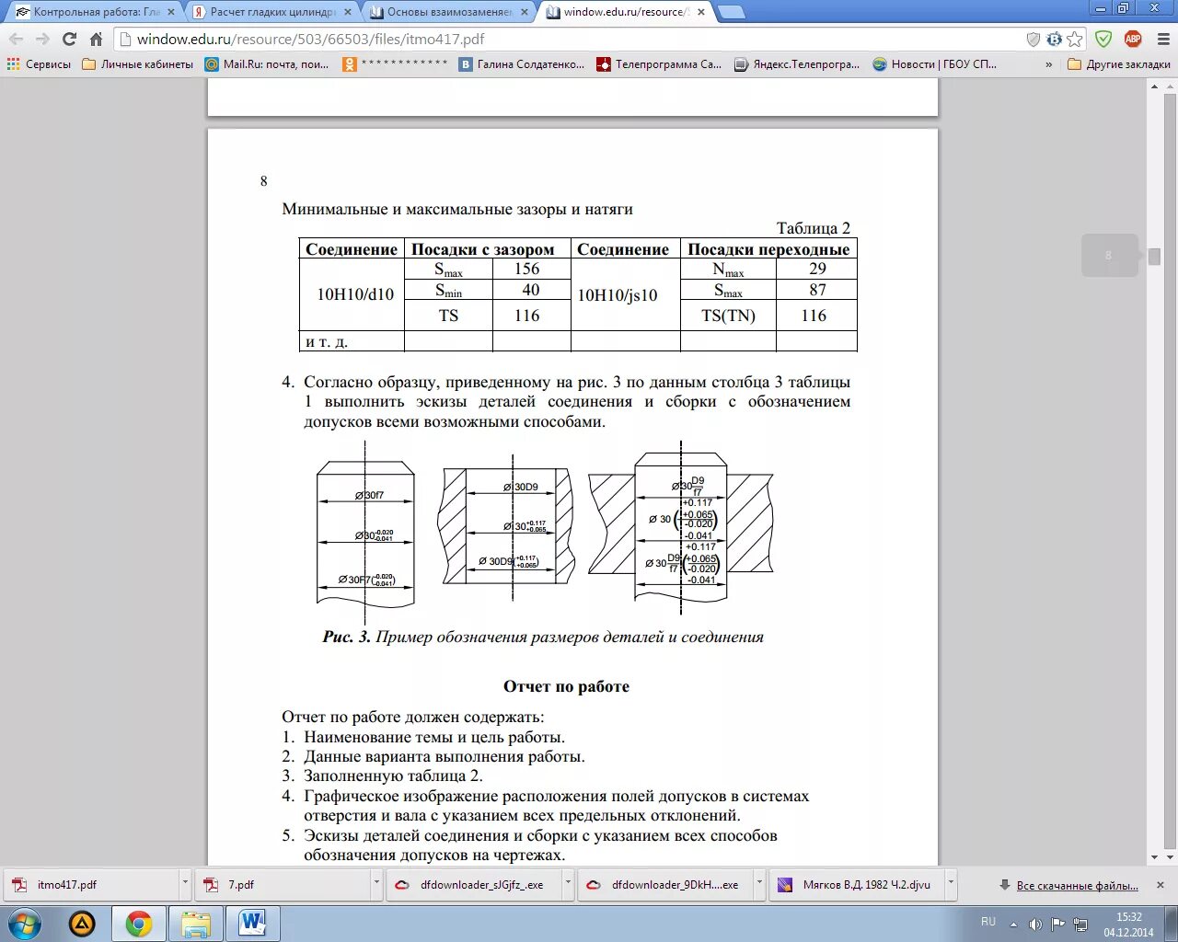Viewport: 1178px width, 942px height.
Task: Show hidden bookmarks with the chevron
Action: (1049, 64)
